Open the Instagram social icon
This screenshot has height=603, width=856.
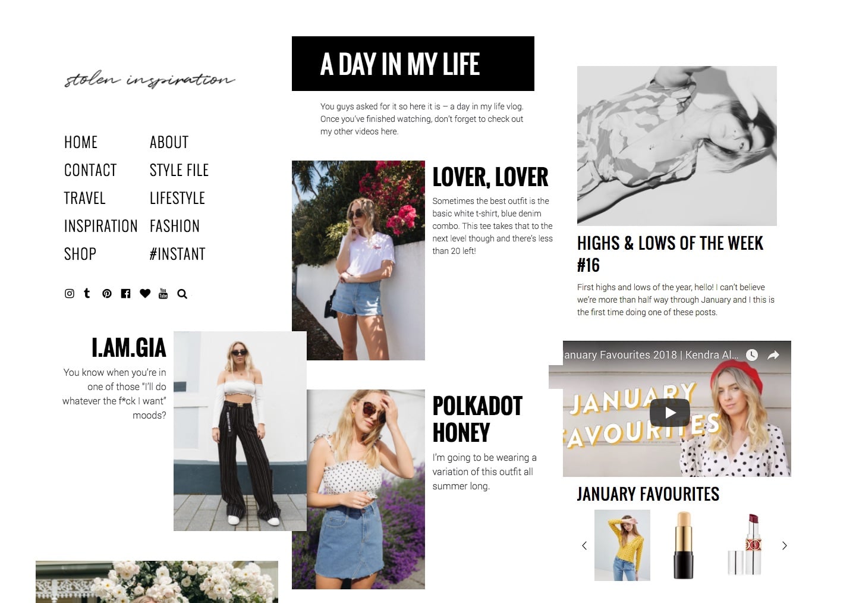tap(70, 294)
